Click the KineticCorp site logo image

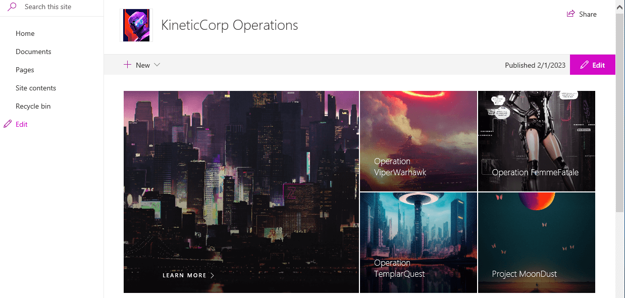(x=136, y=25)
